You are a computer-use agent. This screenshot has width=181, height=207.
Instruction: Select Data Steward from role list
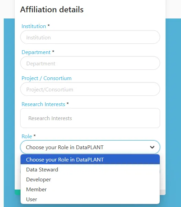coord(90,169)
